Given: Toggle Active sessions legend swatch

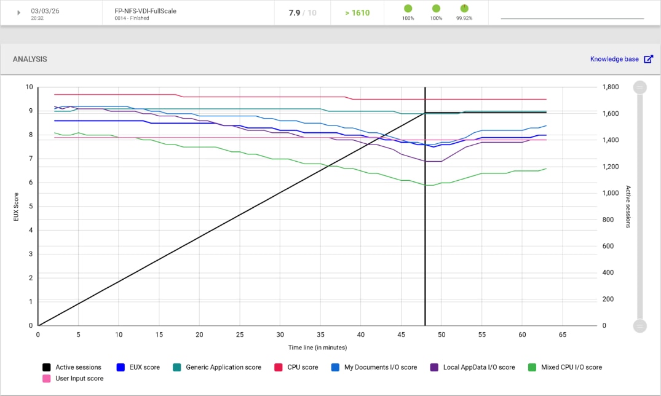Looking at the screenshot, I should click(x=46, y=367).
